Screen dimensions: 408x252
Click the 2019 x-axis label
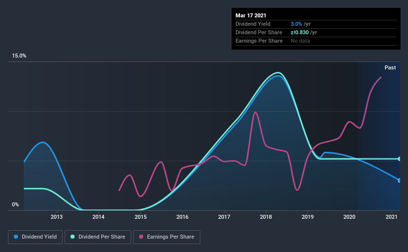[x=308, y=217]
